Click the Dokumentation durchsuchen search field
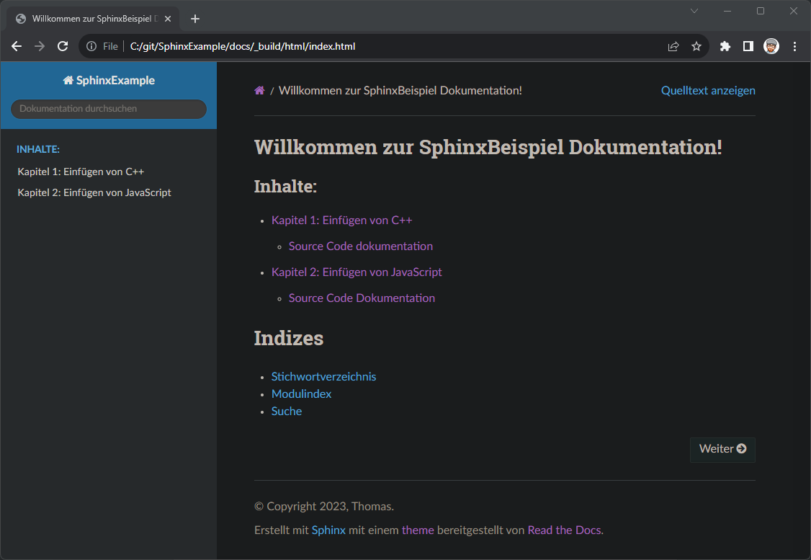Image resolution: width=811 pixels, height=560 pixels. click(108, 109)
